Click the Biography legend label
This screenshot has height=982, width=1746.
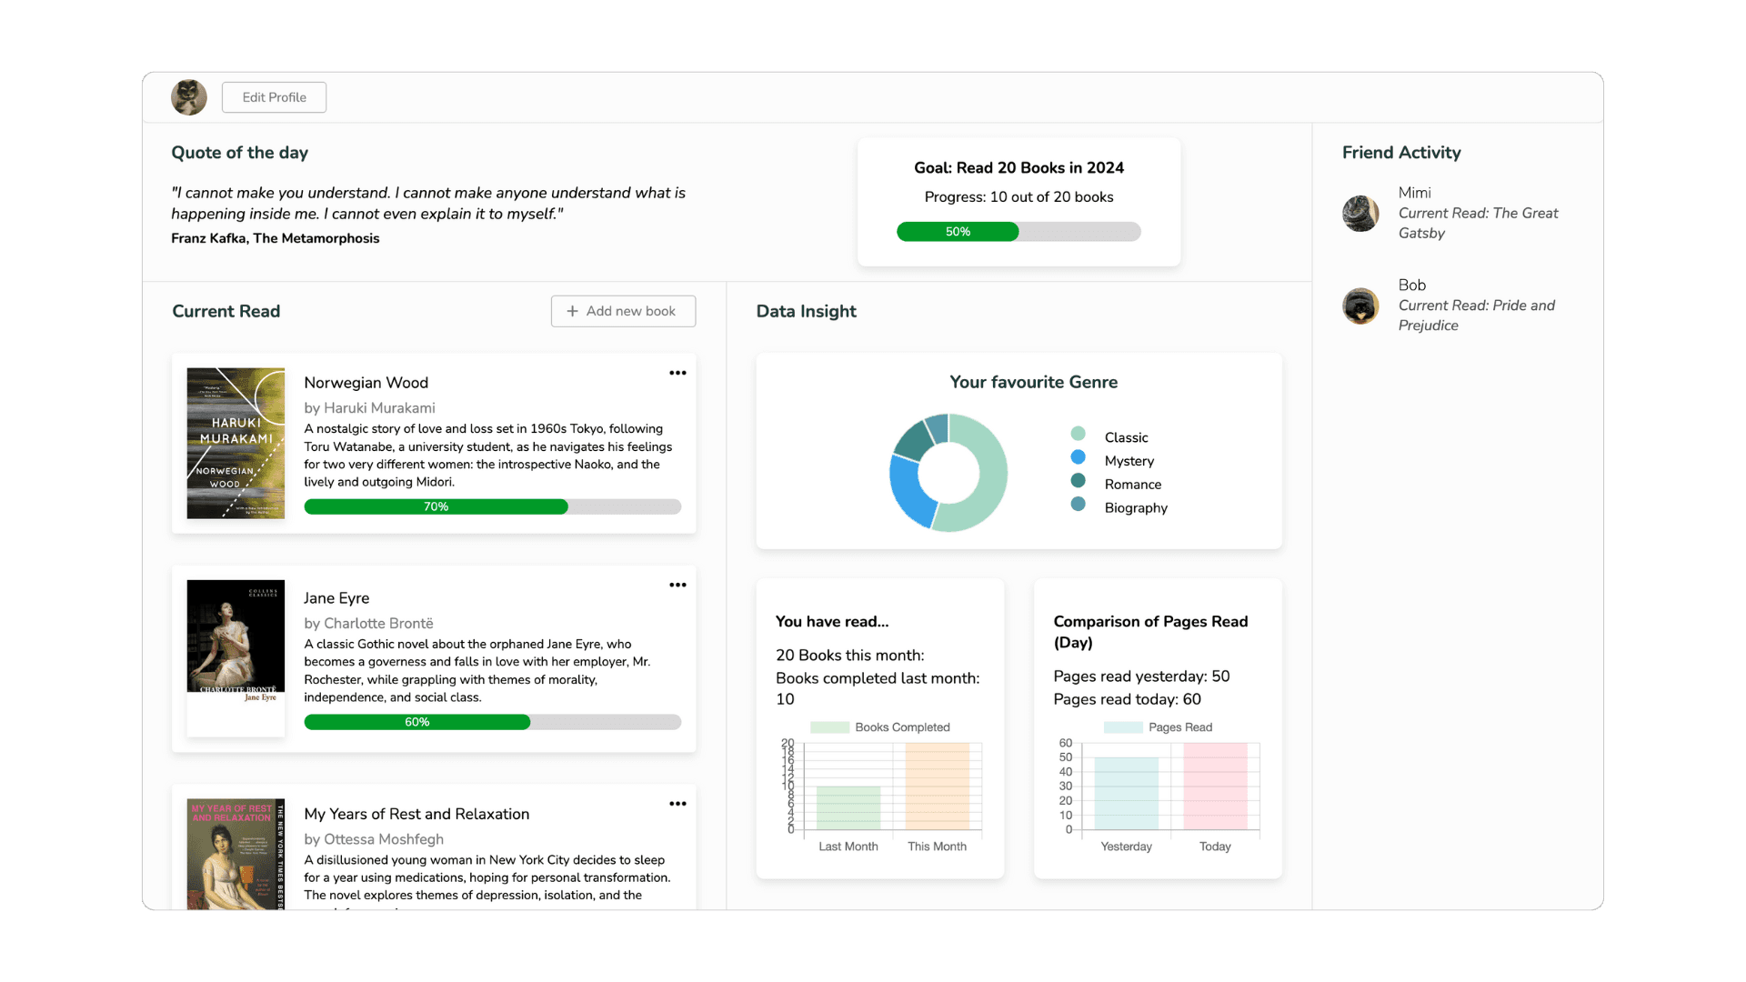pos(1136,508)
